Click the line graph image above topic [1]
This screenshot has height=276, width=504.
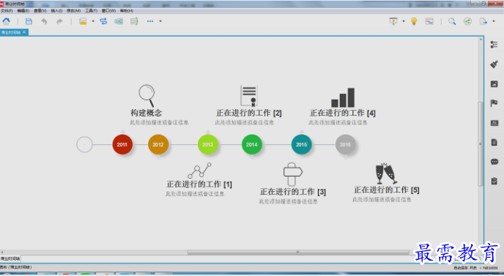(199, 171)
